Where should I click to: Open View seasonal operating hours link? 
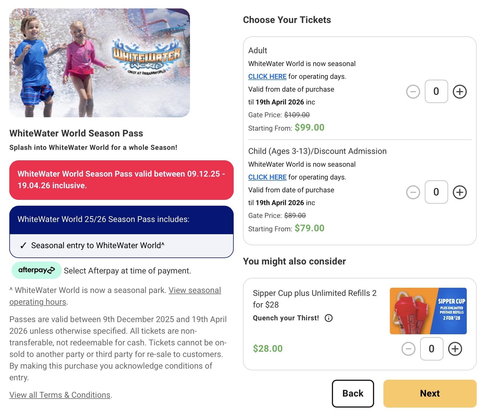(x=195, y=290)
